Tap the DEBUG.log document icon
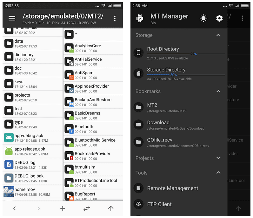This screenshot has height=218, width=253. pyautogui.click(x=9, y=165)
